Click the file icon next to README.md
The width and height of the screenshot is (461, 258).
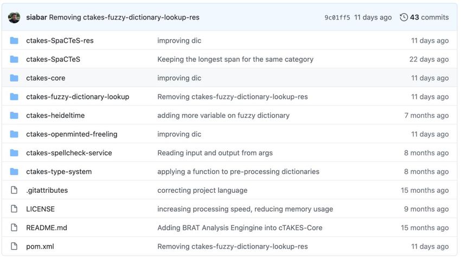pyautogui.click(x=14, y=228)
